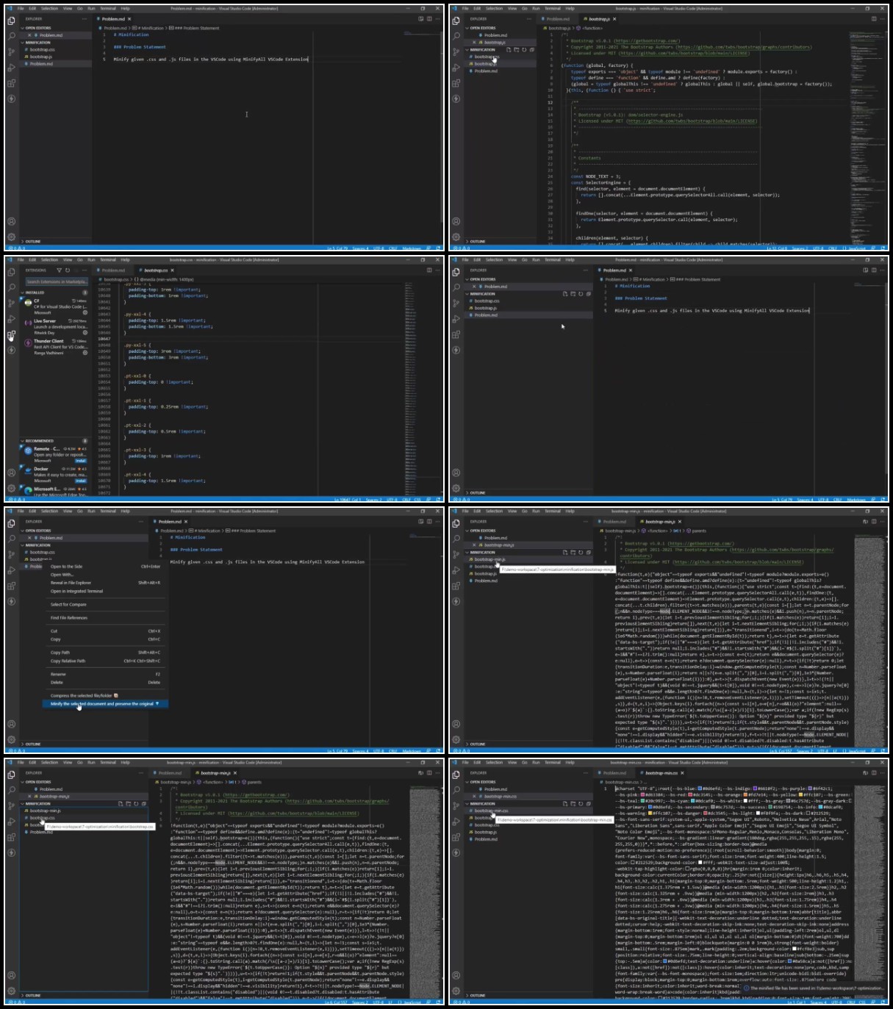Choose Find File References in context menu
The width and height of the screenshot is (893, 1009).
(105, 618)
